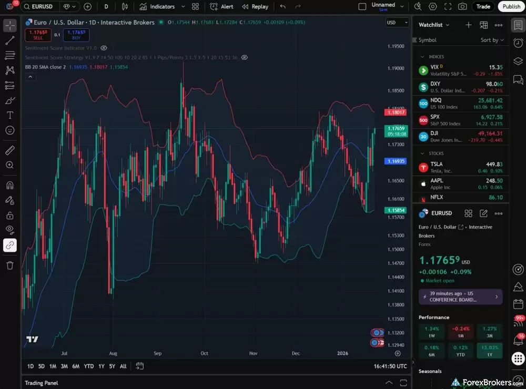The height and width of the screenshot is (389, 526).
Task: Maximize the Trading Panel
Action: (x=403, y=383)
